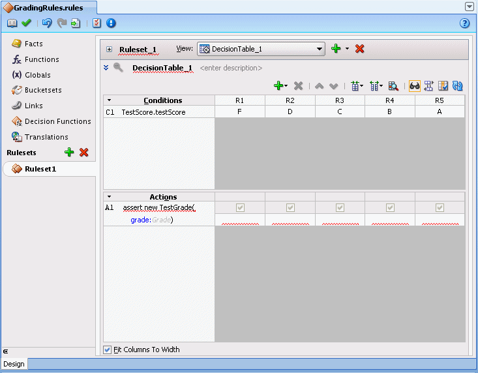Select condition cell A under R5
The height and width of the screenshot is (373, 478).
440,112
